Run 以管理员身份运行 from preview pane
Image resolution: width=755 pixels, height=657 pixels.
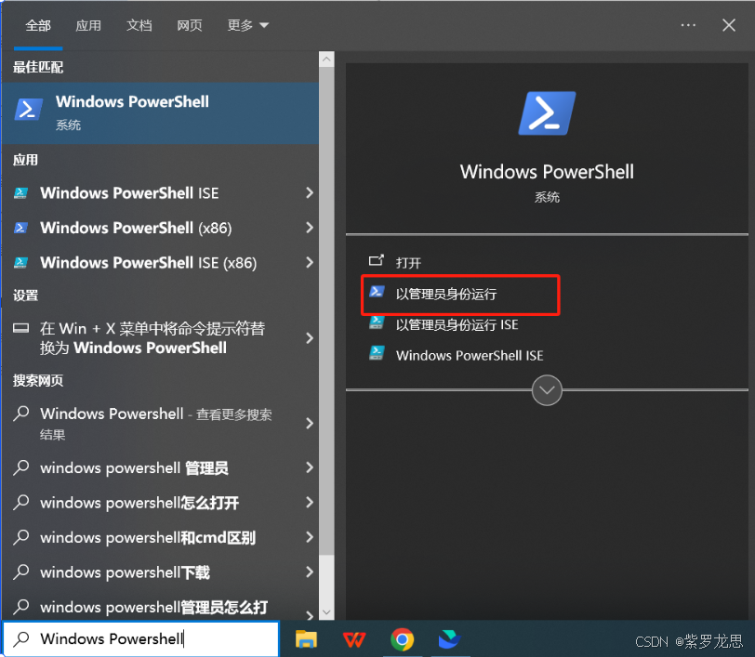tap(460, 293)
